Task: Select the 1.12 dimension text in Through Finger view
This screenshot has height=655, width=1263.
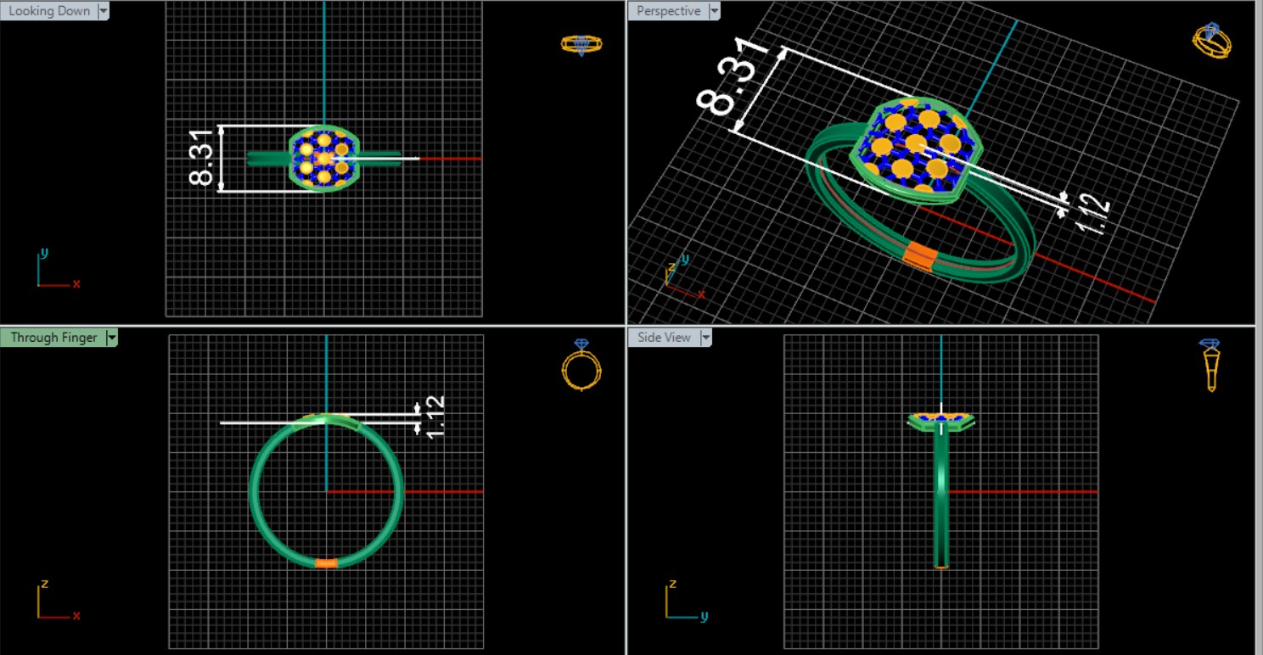Action: click(435, 417)
